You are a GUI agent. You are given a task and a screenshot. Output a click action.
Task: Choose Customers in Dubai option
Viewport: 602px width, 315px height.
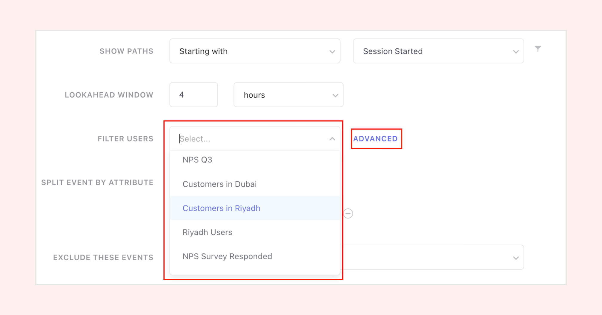[219, 184]
